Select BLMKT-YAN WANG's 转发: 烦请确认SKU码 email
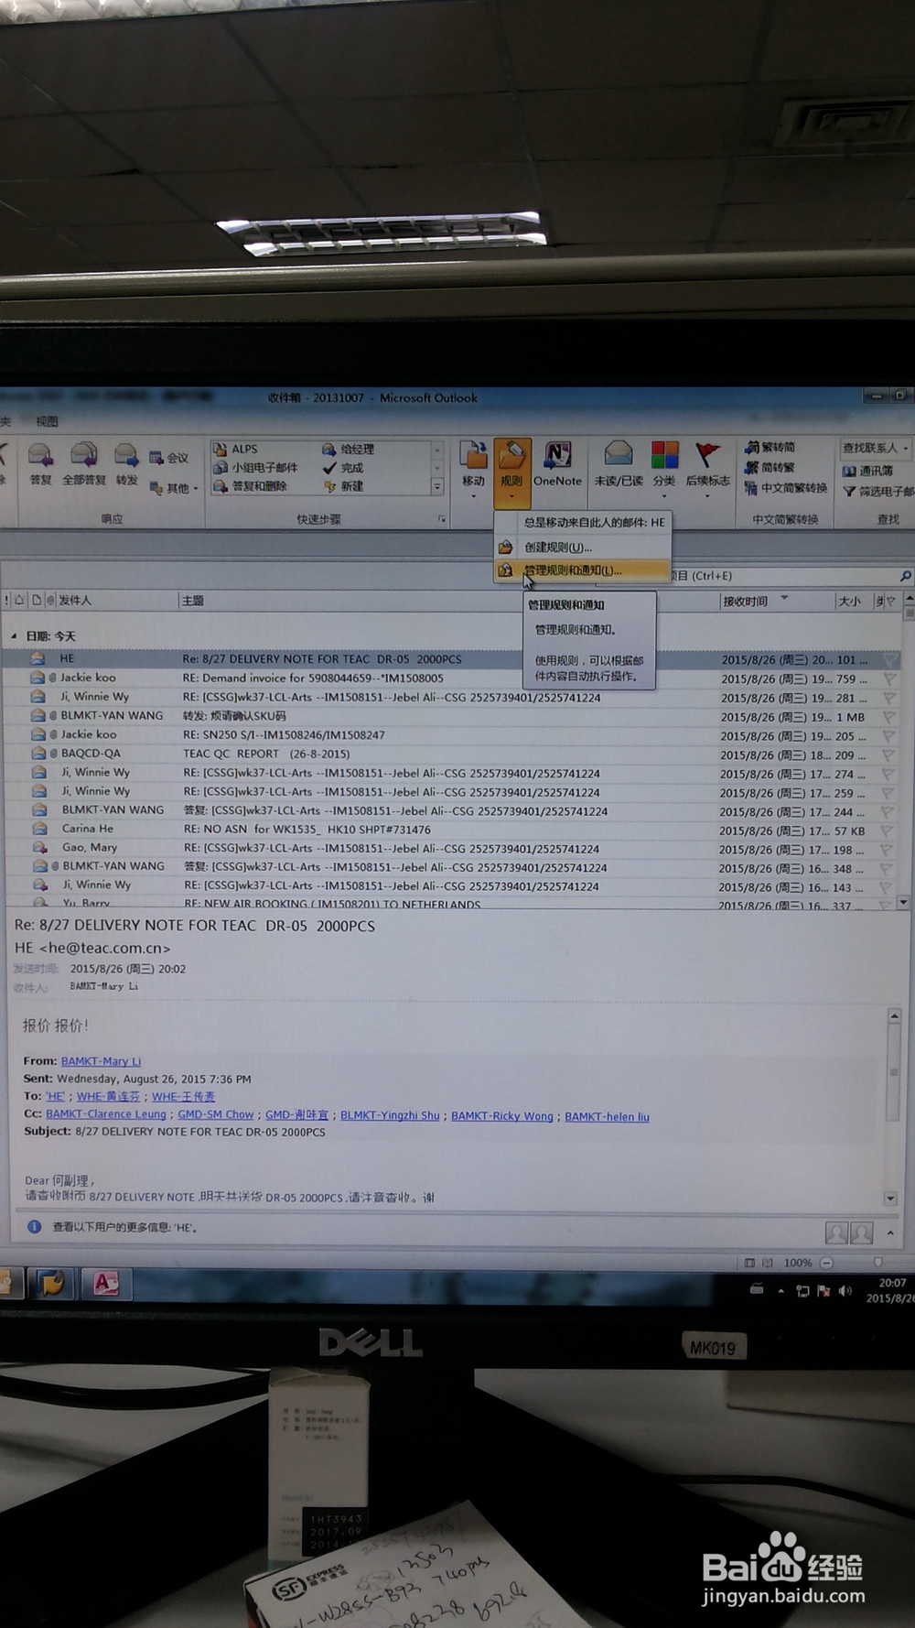 pos(448,716)
